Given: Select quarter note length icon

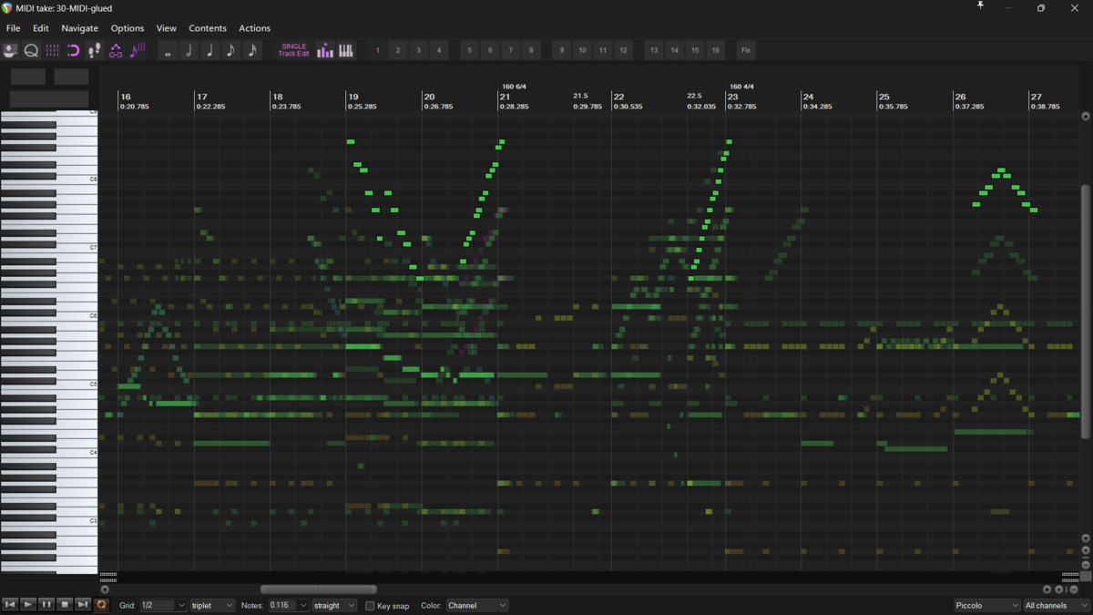Looking at the screenshot, I should [209, 51].
